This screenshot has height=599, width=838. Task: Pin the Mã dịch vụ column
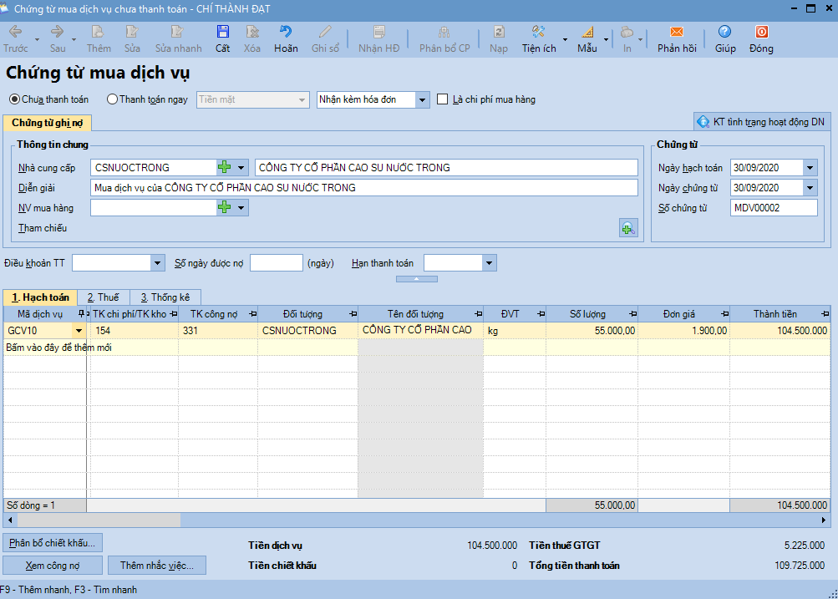point(81,313)
